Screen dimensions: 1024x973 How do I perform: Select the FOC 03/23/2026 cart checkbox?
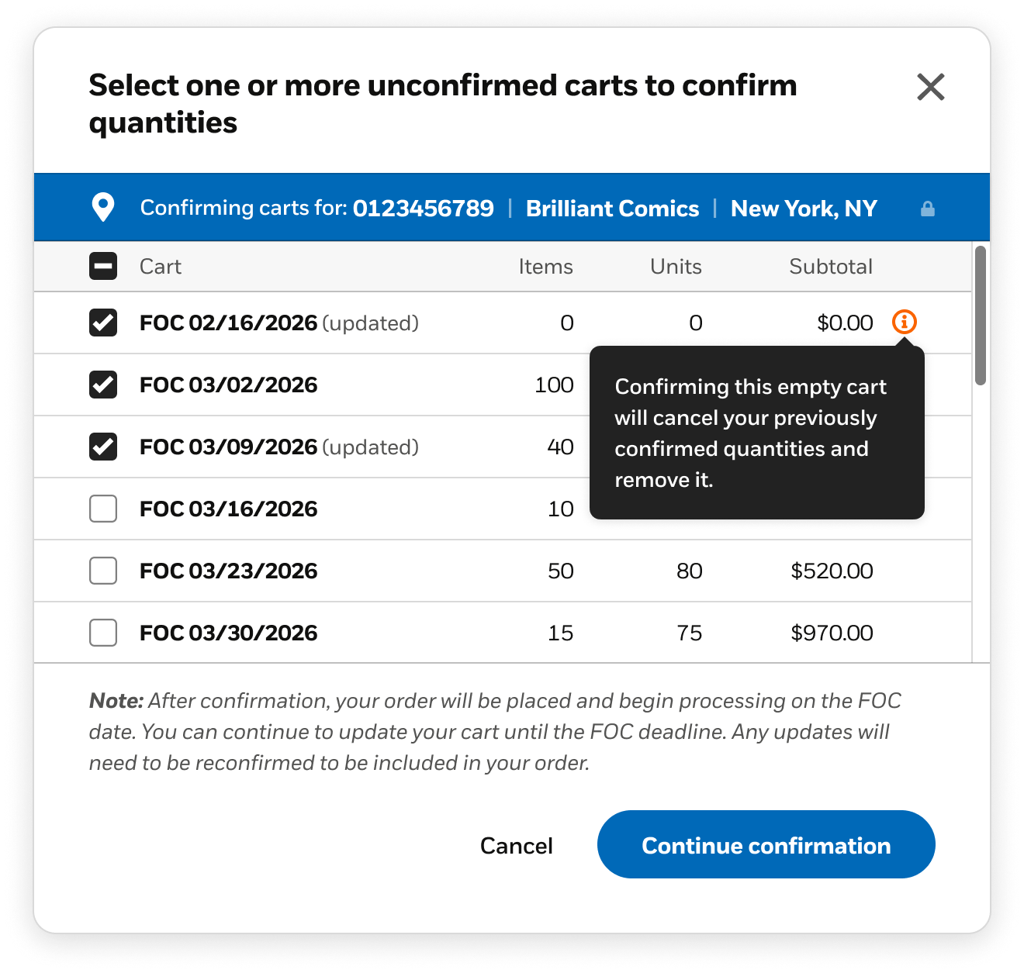pos(103,571)
